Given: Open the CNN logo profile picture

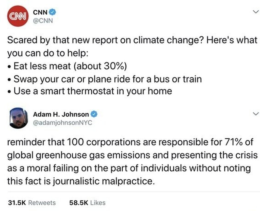Looking at the screenshot, I should [x=18, y=16].
